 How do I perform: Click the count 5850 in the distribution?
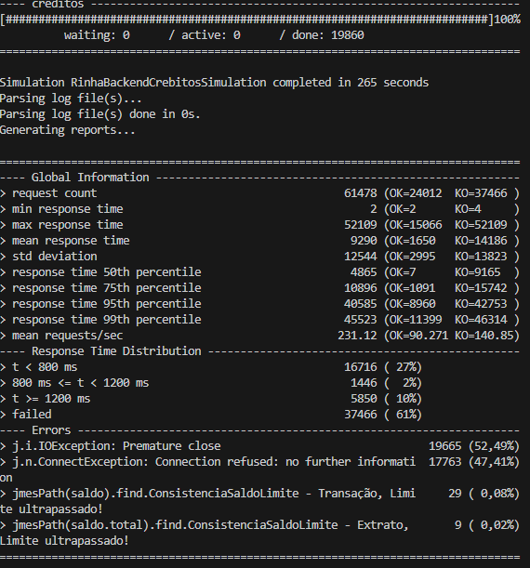[364, 399]
